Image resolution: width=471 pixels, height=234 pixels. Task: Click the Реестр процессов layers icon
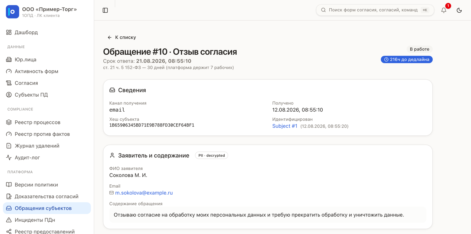[x=9, y=122]
